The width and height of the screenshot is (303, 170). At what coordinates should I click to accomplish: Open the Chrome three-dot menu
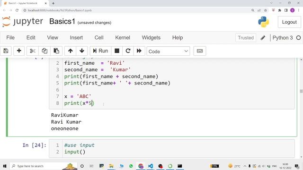coord(299,10)
